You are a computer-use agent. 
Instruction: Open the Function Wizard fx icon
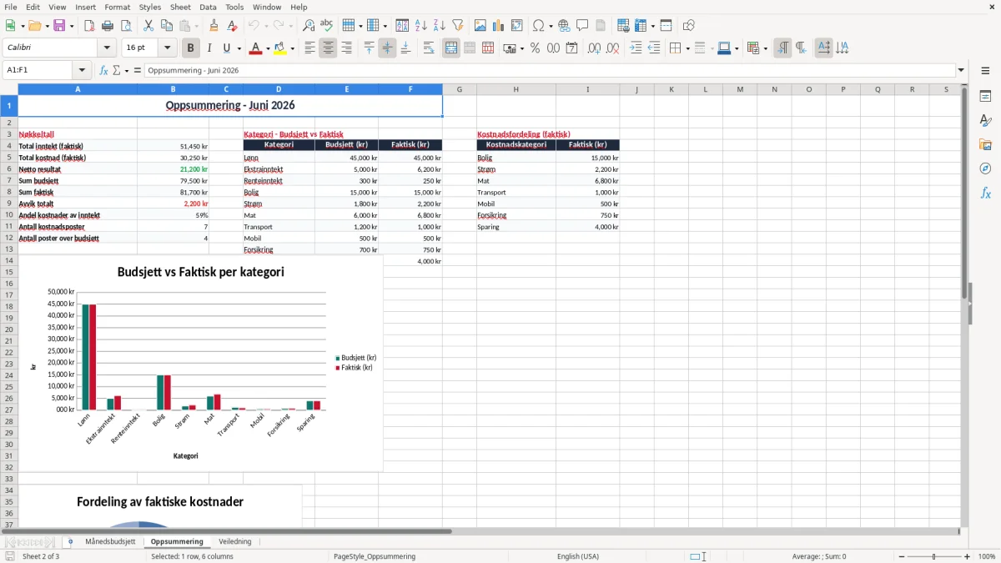click(x=104, y=70)
